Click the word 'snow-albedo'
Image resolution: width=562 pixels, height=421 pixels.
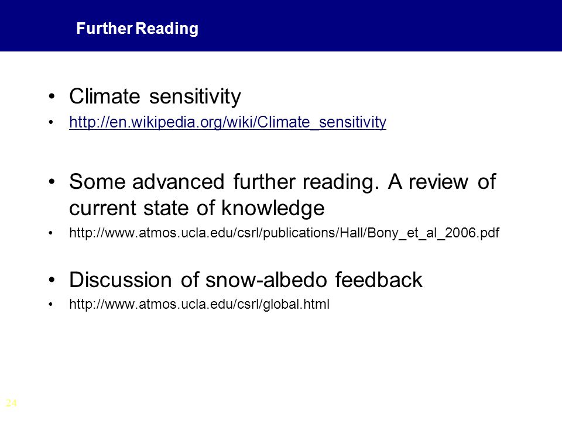pyautogui.click(x=266, y=279)
